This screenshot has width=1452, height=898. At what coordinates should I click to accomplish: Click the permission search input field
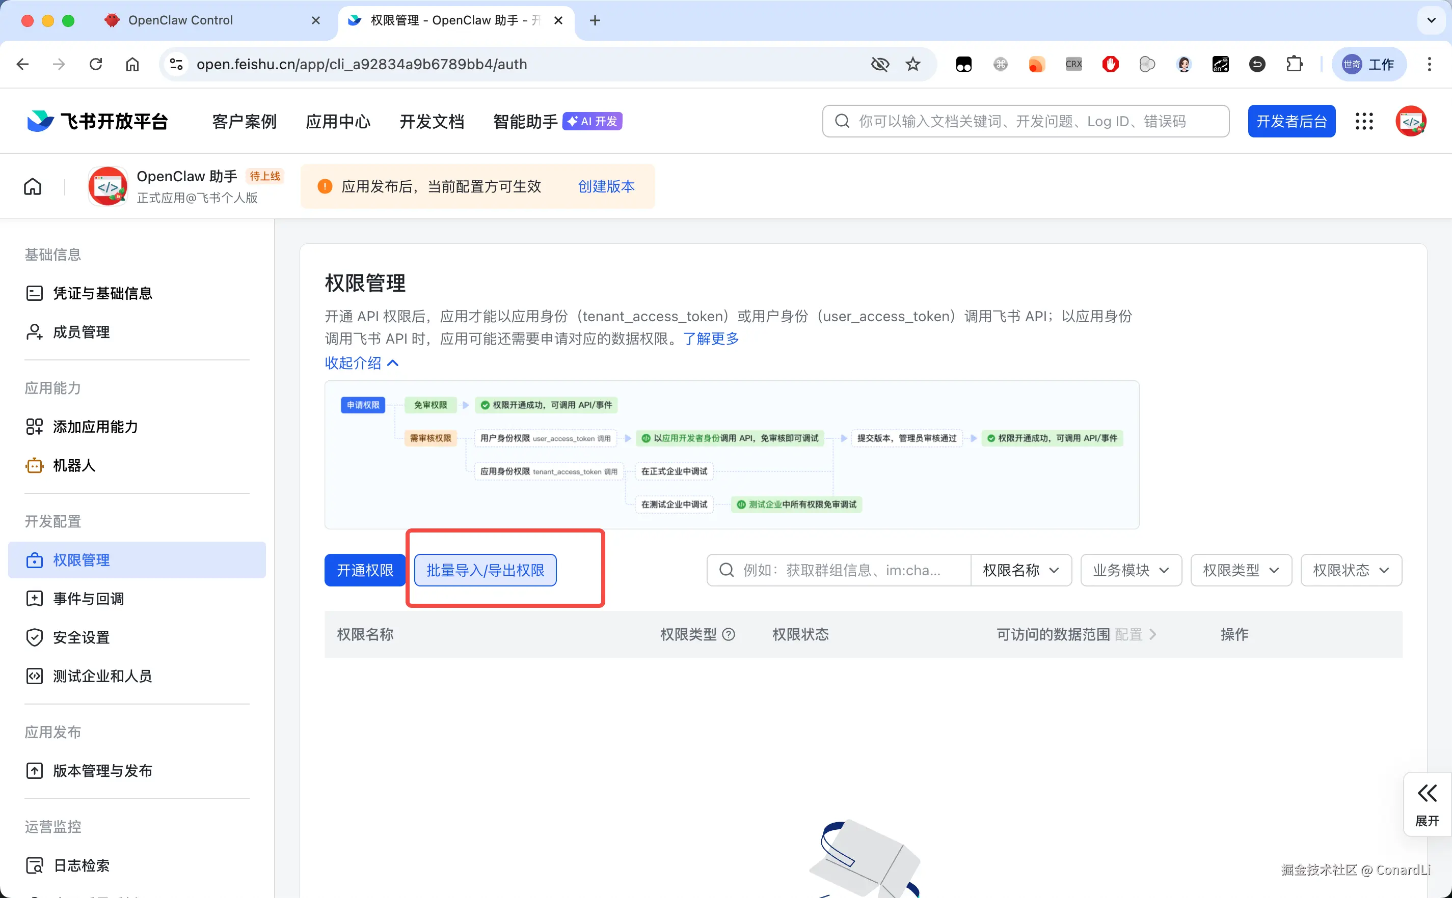841,570
